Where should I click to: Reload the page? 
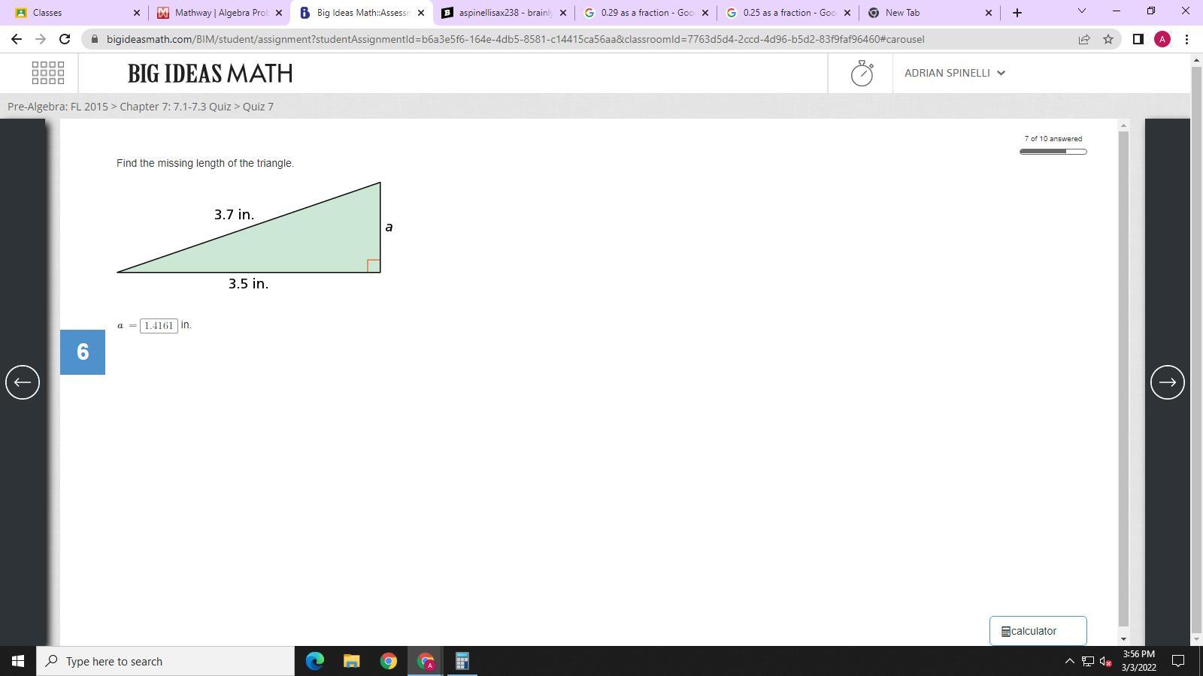click(65, 39)
